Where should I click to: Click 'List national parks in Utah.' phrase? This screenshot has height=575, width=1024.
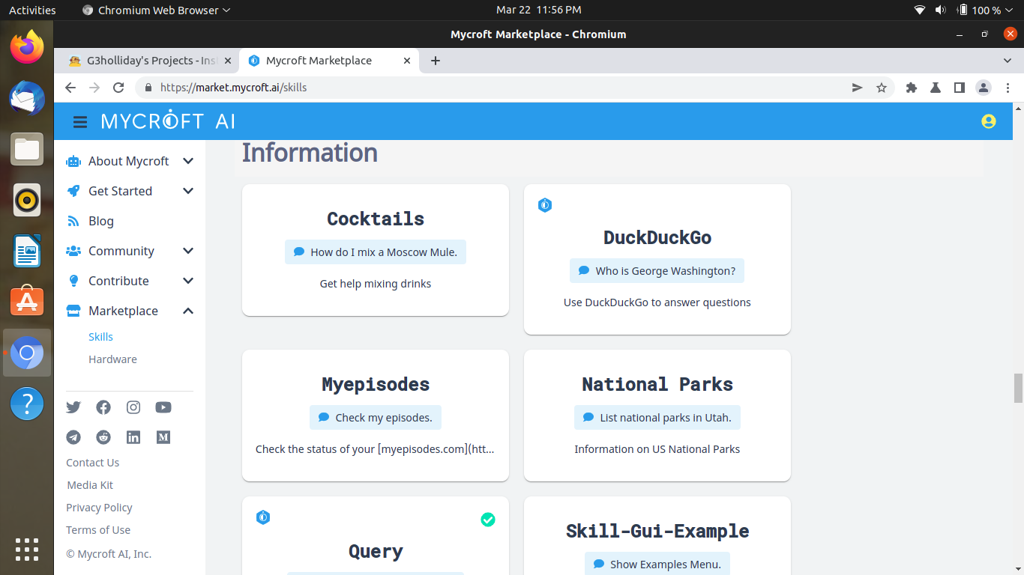(657, 418)
